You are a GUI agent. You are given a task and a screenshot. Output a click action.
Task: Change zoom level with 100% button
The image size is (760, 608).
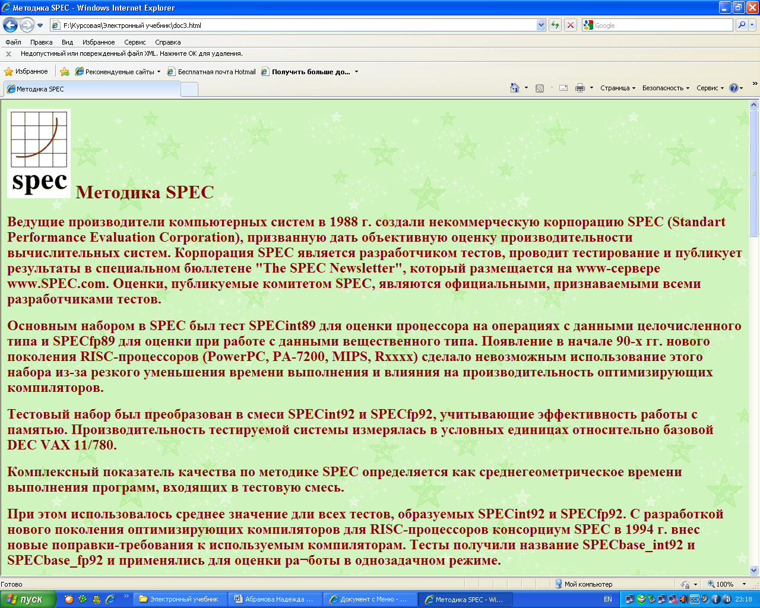[x=720, y=584]
